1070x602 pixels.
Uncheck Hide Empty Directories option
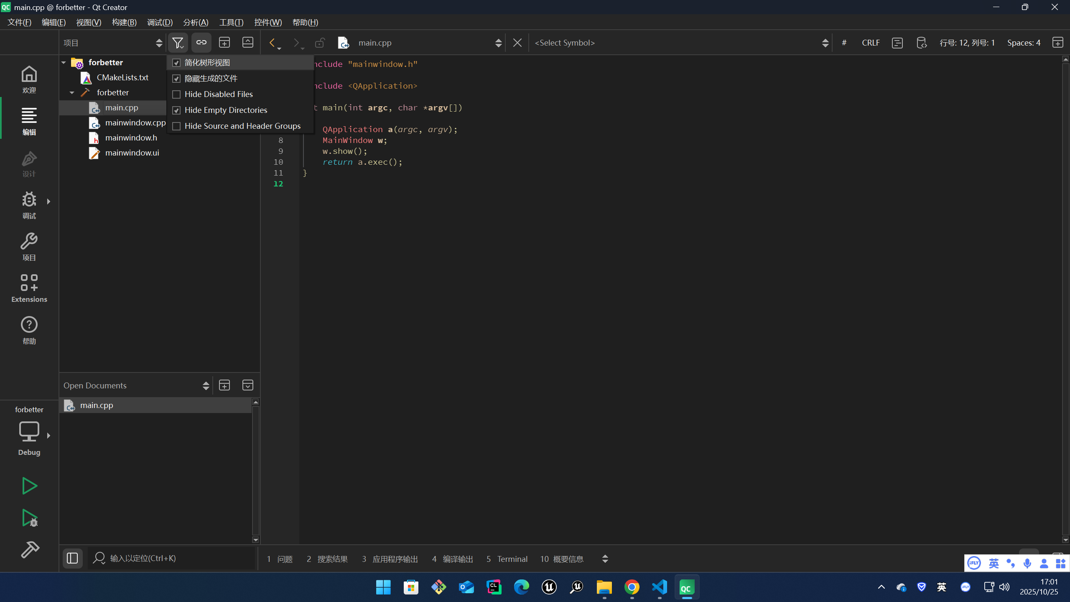click(x=176, y=110)
